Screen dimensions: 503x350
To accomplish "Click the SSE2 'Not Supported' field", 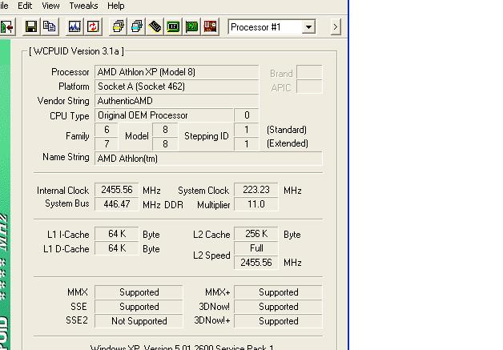I will (139, 321).
